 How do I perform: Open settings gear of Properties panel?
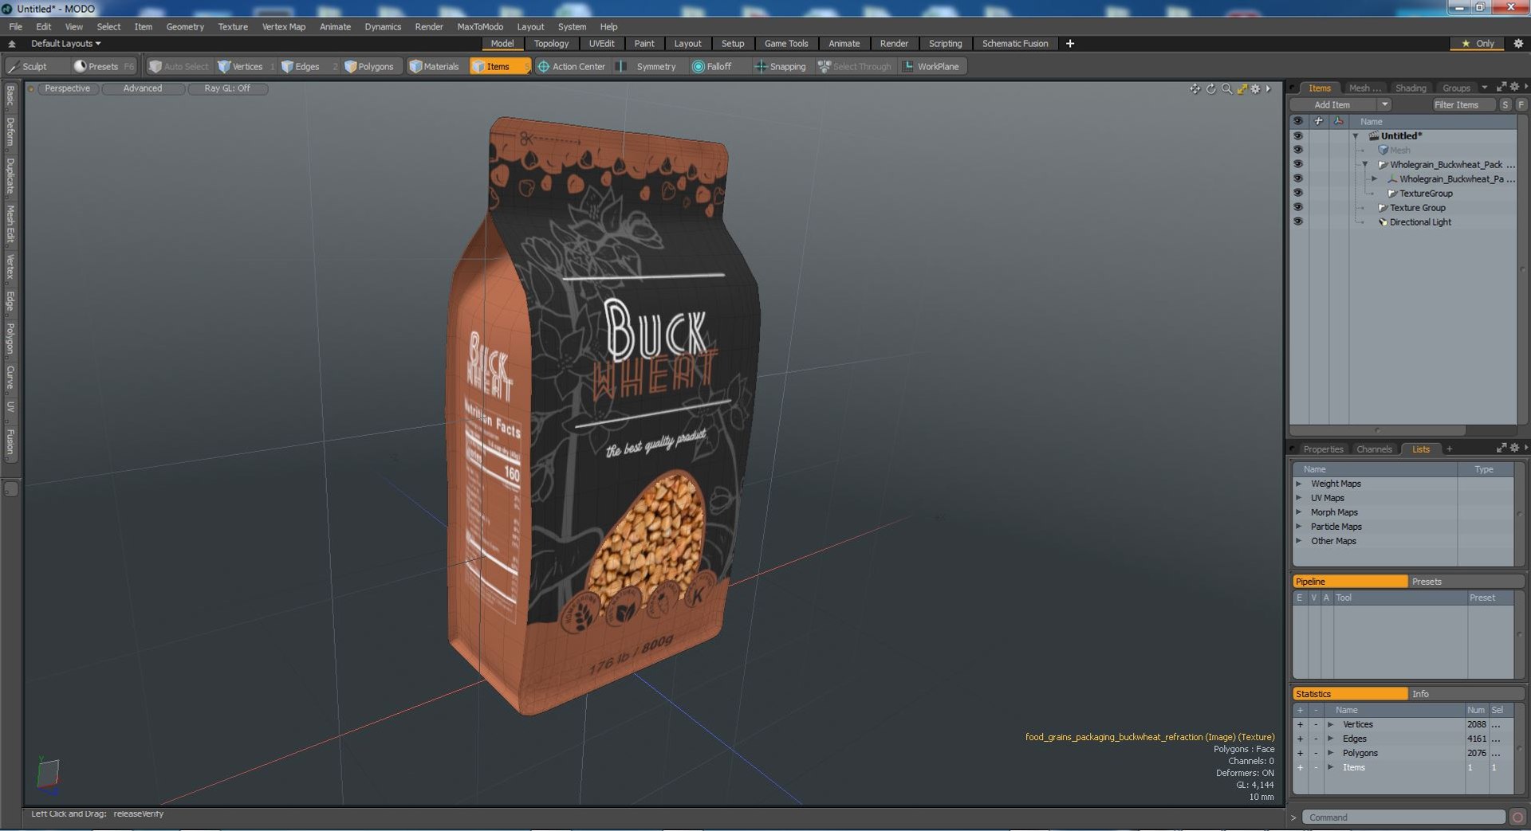point(1514,448)
